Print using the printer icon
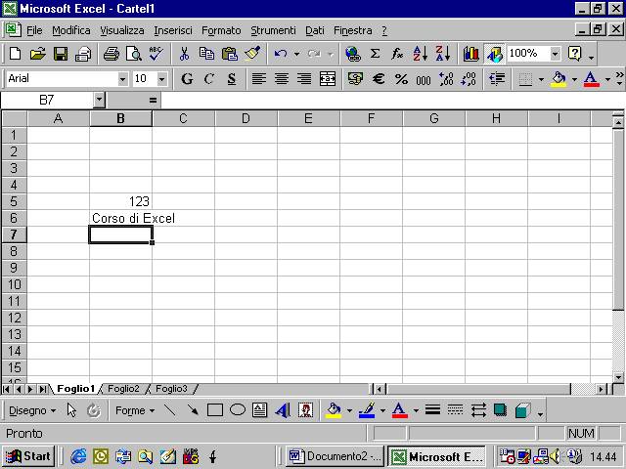 (111, 54)
